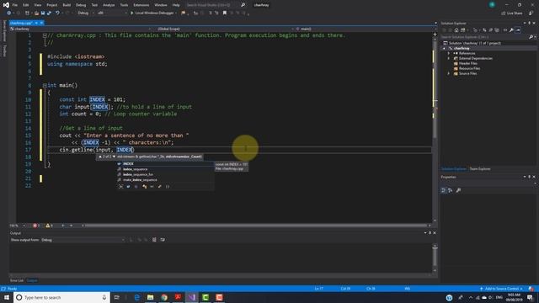
Task: Switch to the Error List tab
Action: [17, 280]
